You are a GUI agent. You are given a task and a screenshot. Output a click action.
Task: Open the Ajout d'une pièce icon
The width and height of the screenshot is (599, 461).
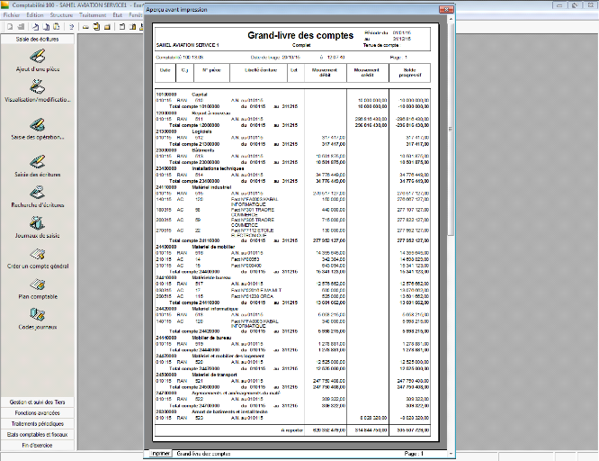(x=38, y=56)
